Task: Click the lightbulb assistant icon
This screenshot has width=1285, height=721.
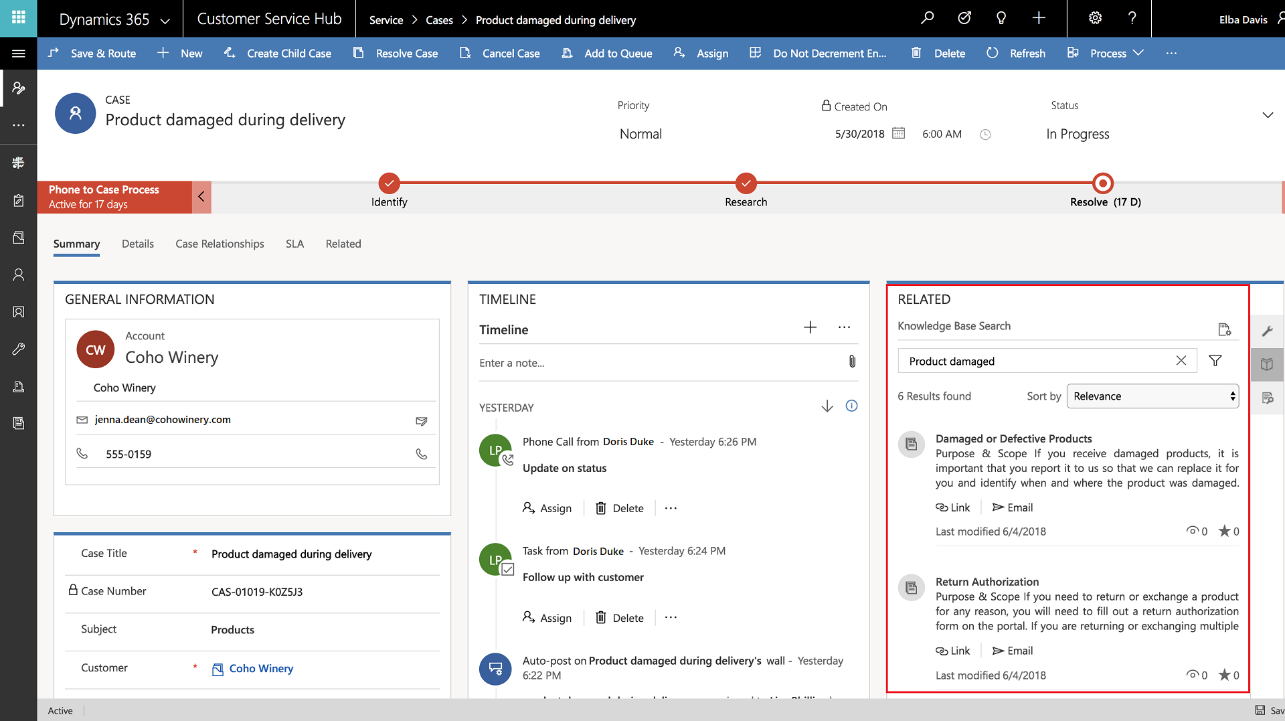Action: pyautogui.click(x=1001, y=18)
